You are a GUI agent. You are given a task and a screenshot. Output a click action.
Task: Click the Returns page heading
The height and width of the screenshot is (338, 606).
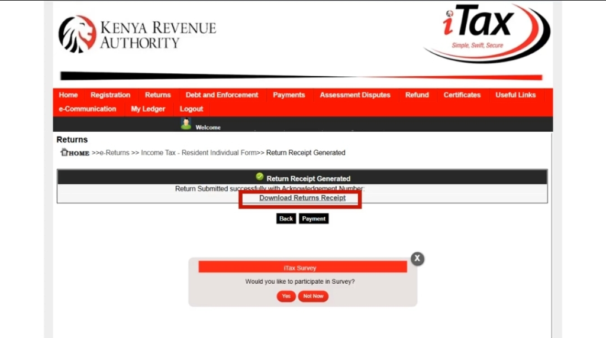point(72,139)
